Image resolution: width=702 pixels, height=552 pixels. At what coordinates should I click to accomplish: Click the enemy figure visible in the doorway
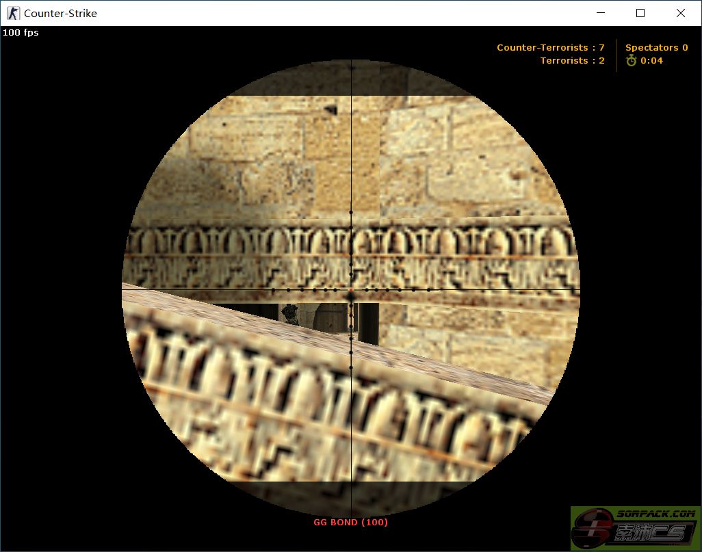pos(291,314)
